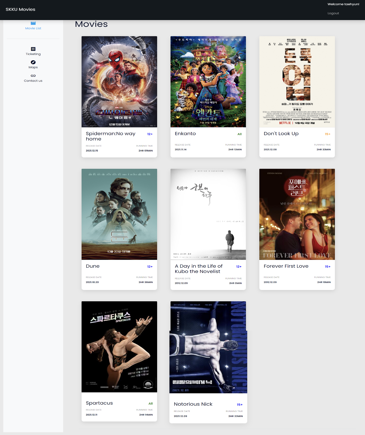Click Spiderman release date 2021.12.15

92,151
